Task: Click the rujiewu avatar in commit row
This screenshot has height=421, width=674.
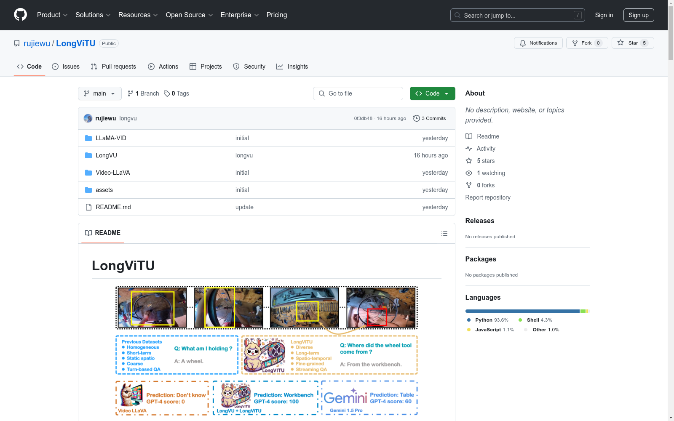Action: [x=88, y=118]
